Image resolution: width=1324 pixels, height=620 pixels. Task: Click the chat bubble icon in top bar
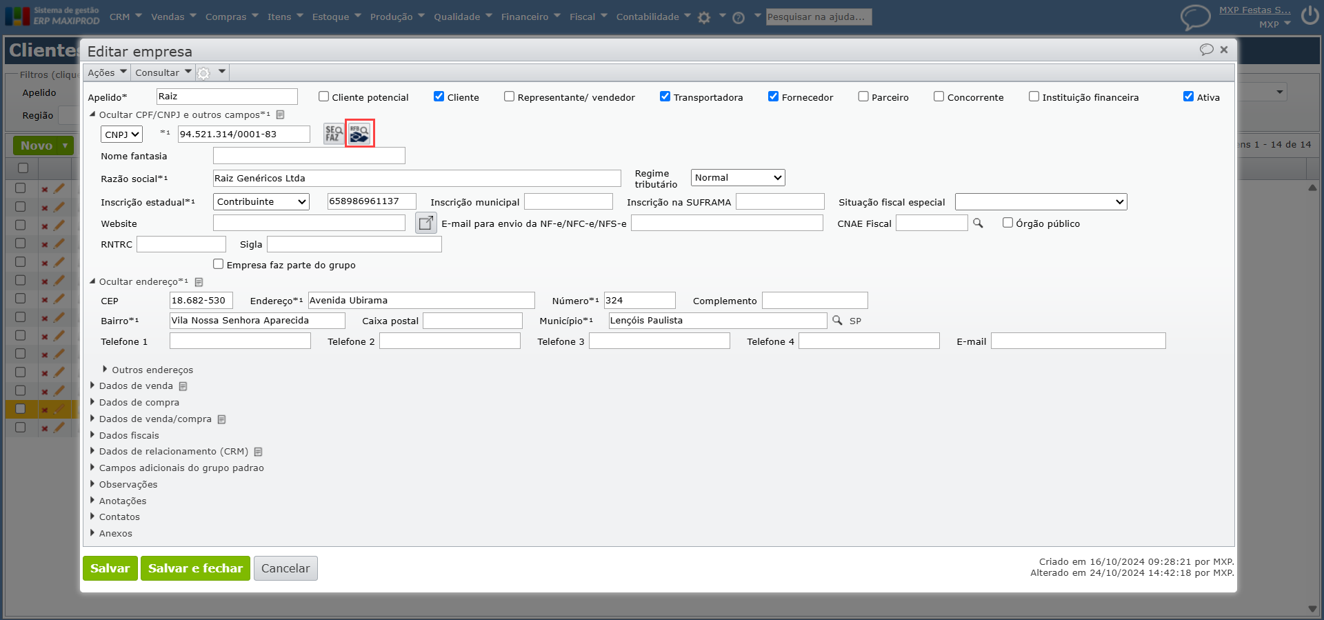pos(1195,17)
